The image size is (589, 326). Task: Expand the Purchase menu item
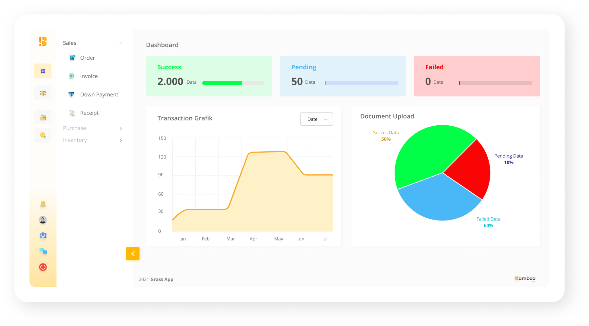click(74, 128)
